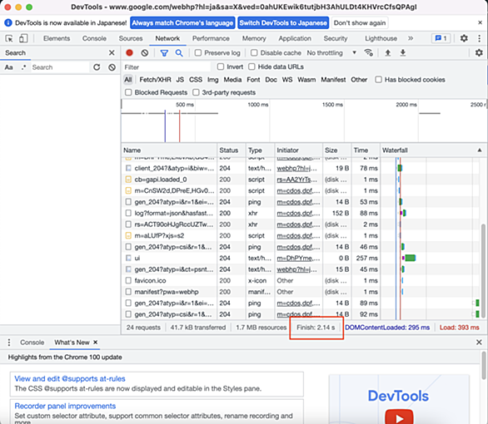This screenshot has width=488, height=424.
Task: Select the manifest?pwa=webhp request row
Action: [251, 292]
